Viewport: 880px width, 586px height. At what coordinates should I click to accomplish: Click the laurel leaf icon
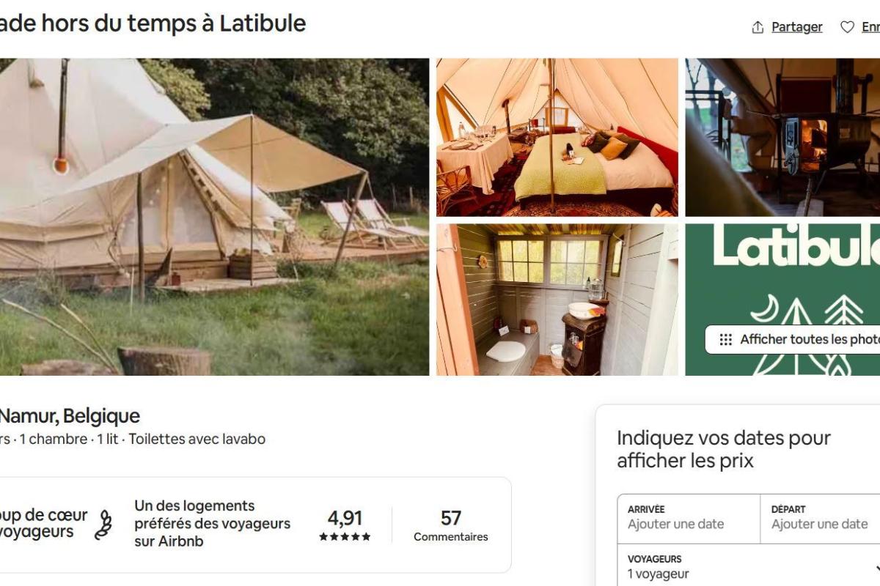104,524
